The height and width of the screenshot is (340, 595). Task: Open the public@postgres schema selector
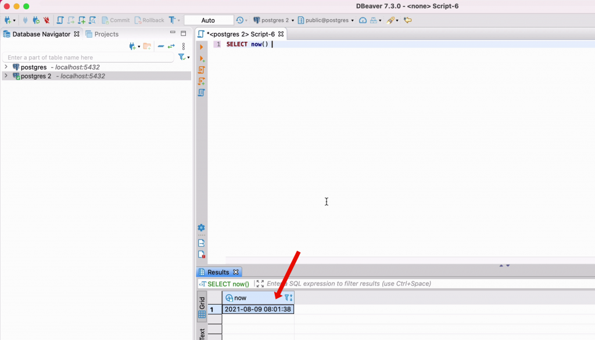tap(325, 20)
